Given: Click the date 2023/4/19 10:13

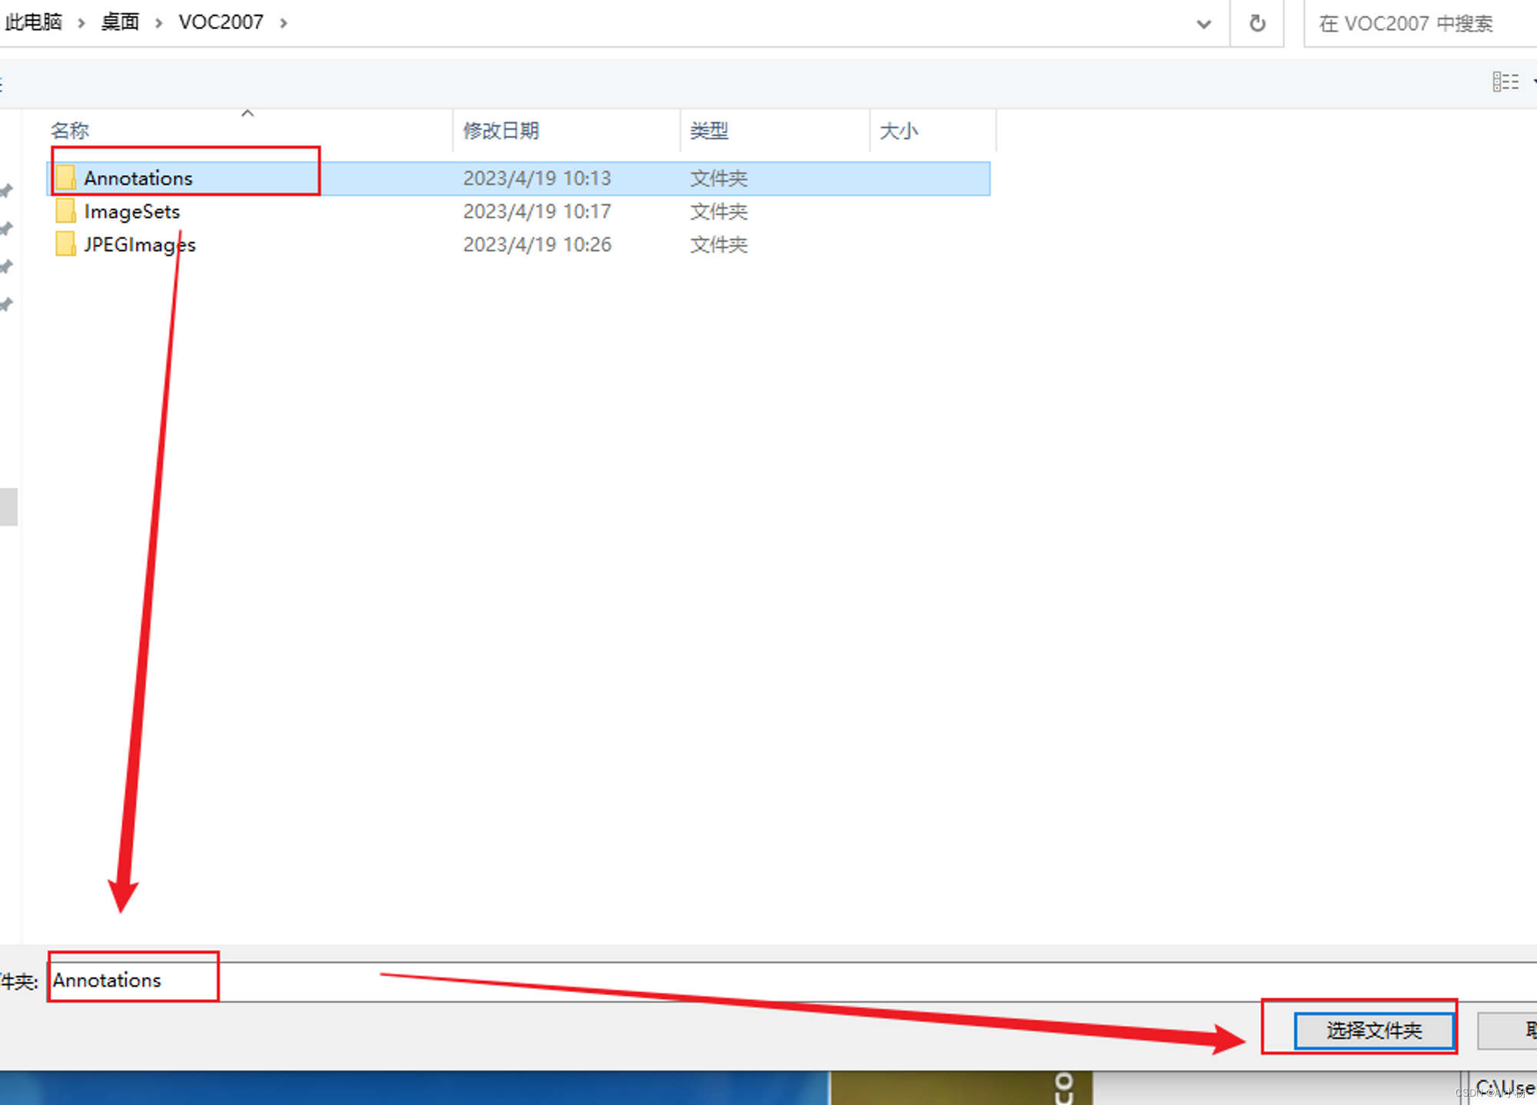Looking at the screenshot, I should point(537,178).
